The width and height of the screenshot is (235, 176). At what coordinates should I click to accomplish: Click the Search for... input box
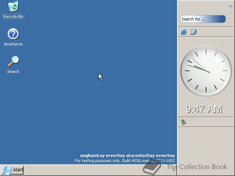(x=203, y=19)
